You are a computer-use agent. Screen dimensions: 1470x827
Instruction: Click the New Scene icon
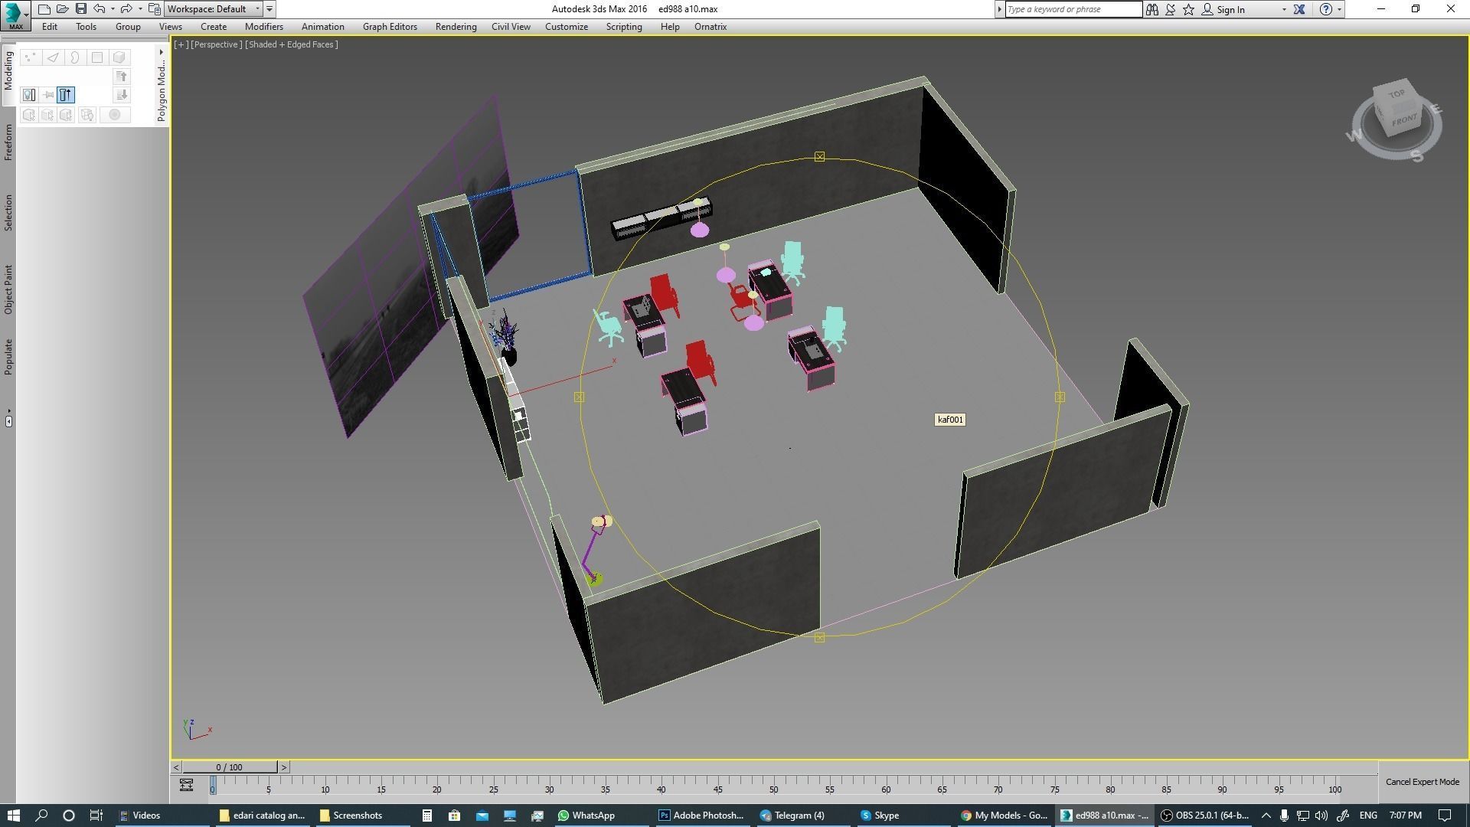click(x=44, y=9)
